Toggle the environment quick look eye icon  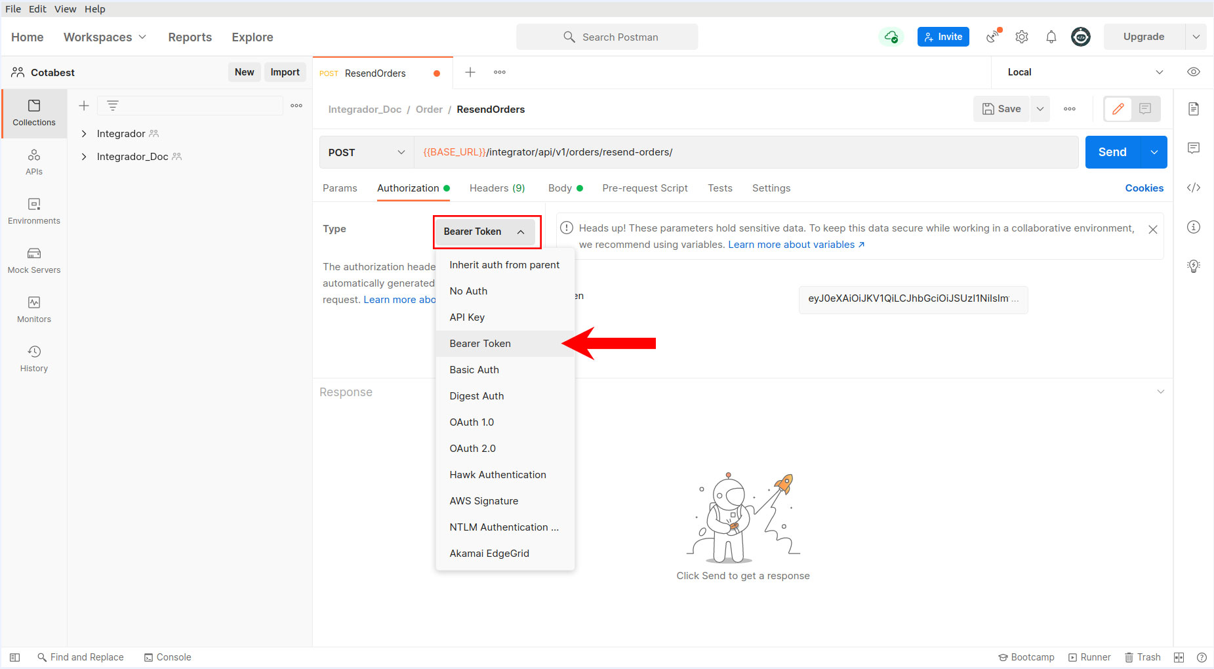[1194, 72]
